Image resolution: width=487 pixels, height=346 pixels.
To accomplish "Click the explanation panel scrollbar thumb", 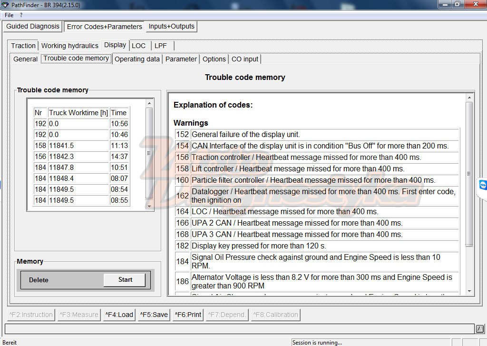I will tap(469, 174).
